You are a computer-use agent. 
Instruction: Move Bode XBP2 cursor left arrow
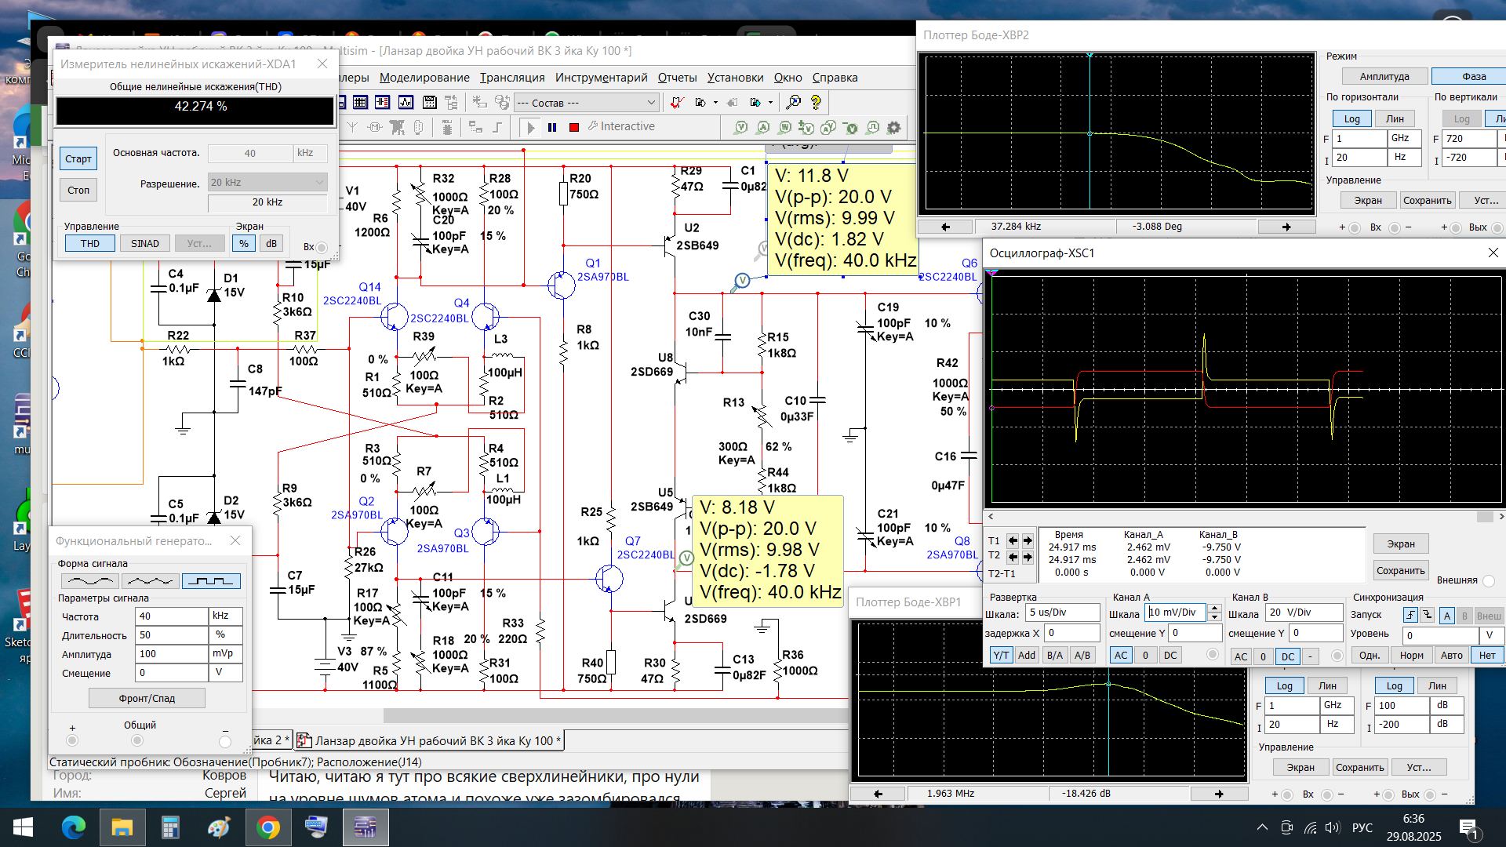(x=945, y=227)
